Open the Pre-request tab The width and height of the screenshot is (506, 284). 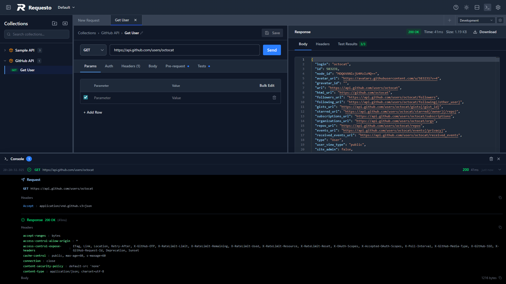click(177, 66)
